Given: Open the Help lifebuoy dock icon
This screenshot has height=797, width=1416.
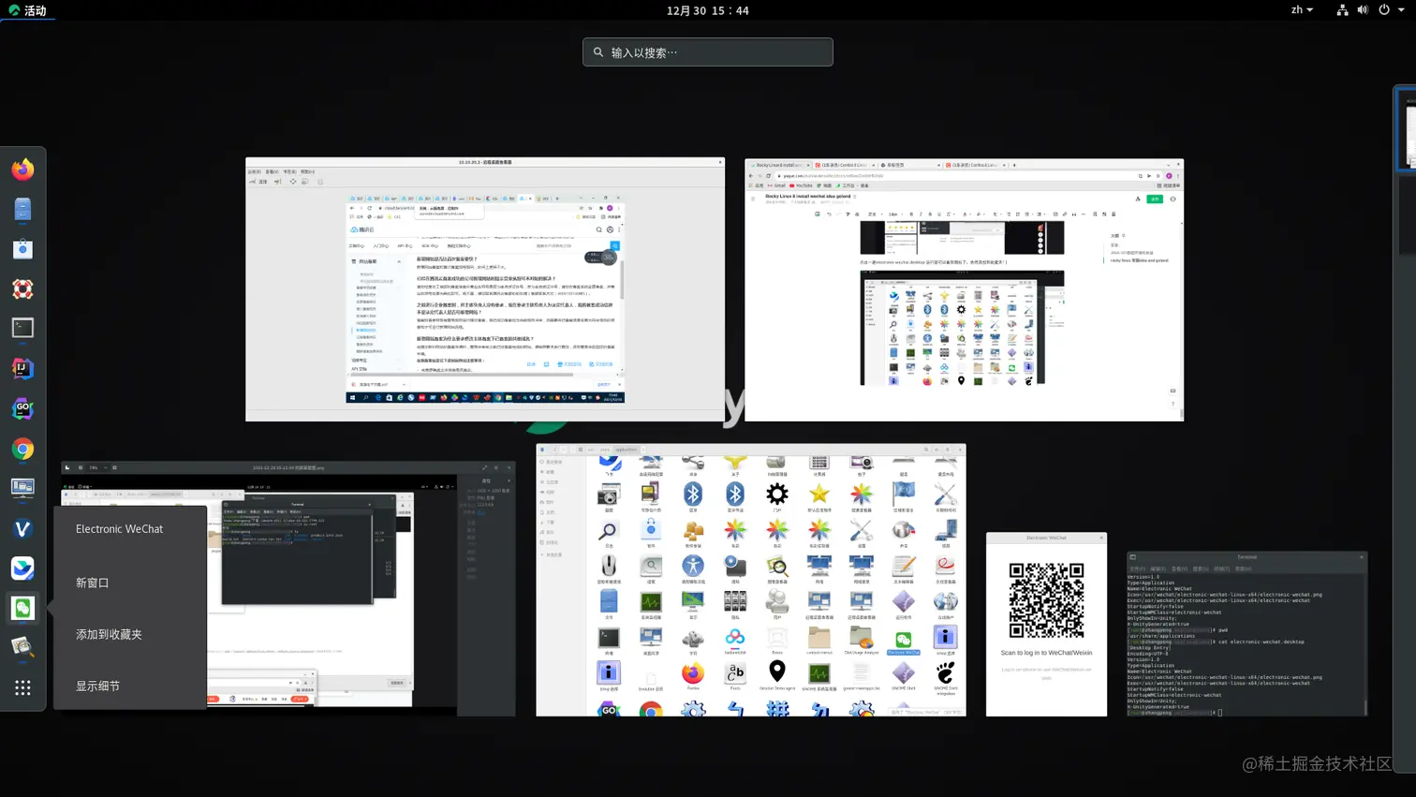Looking at the screenshot, I should [22, 288].
